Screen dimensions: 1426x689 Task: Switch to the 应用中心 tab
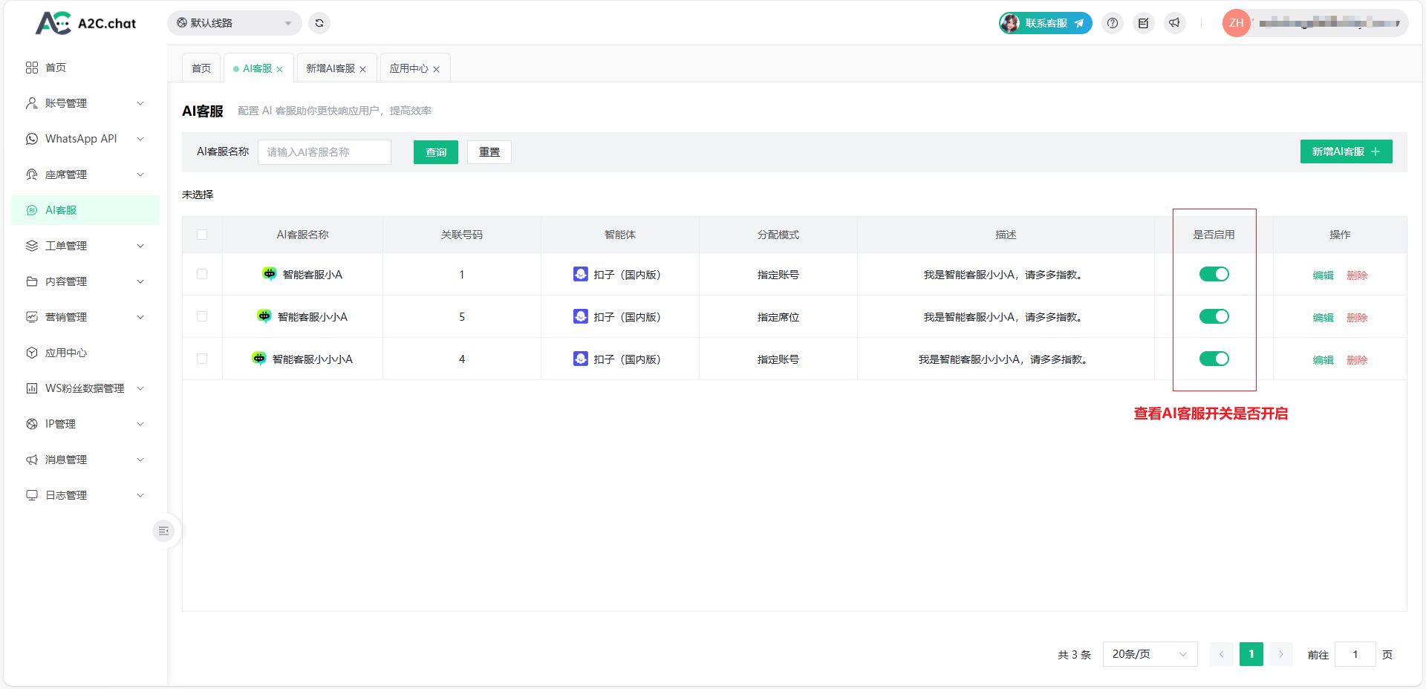408,68
